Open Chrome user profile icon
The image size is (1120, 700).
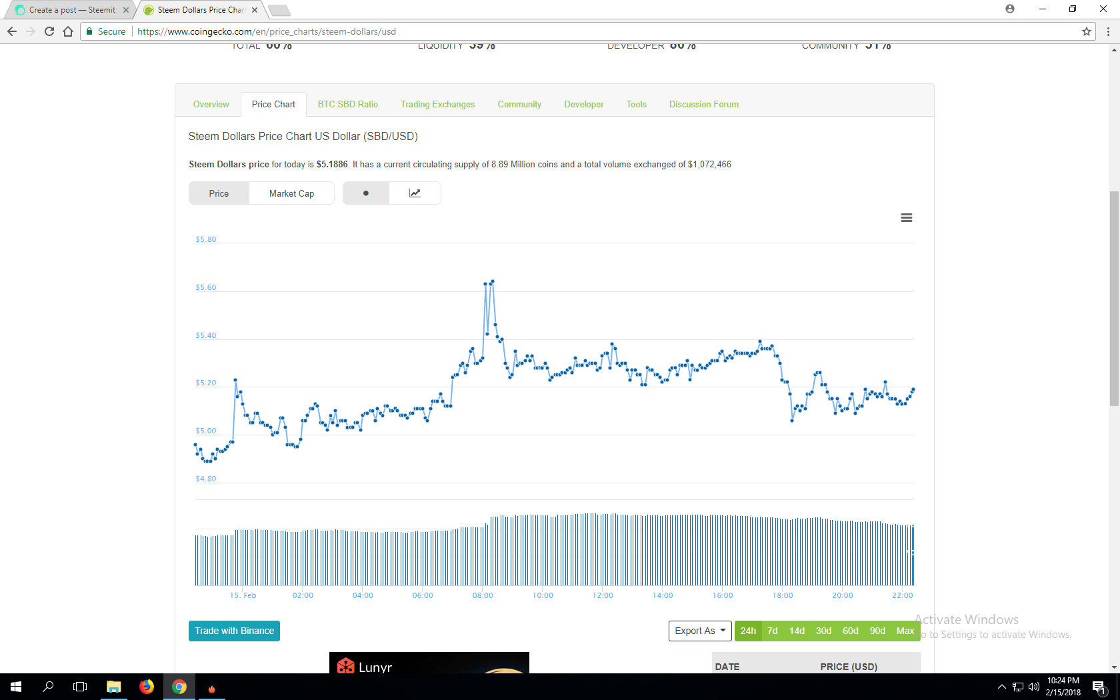[1010, 9]
